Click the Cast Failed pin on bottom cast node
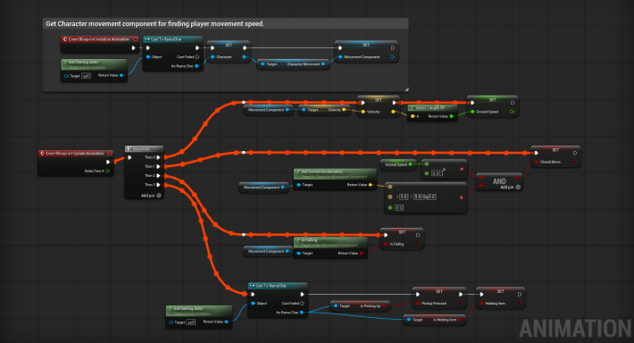 tap(302, 304)
